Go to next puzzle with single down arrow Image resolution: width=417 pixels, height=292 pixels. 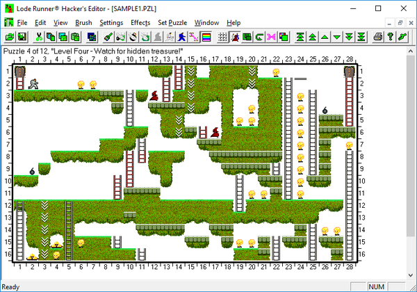pos(337,37)
